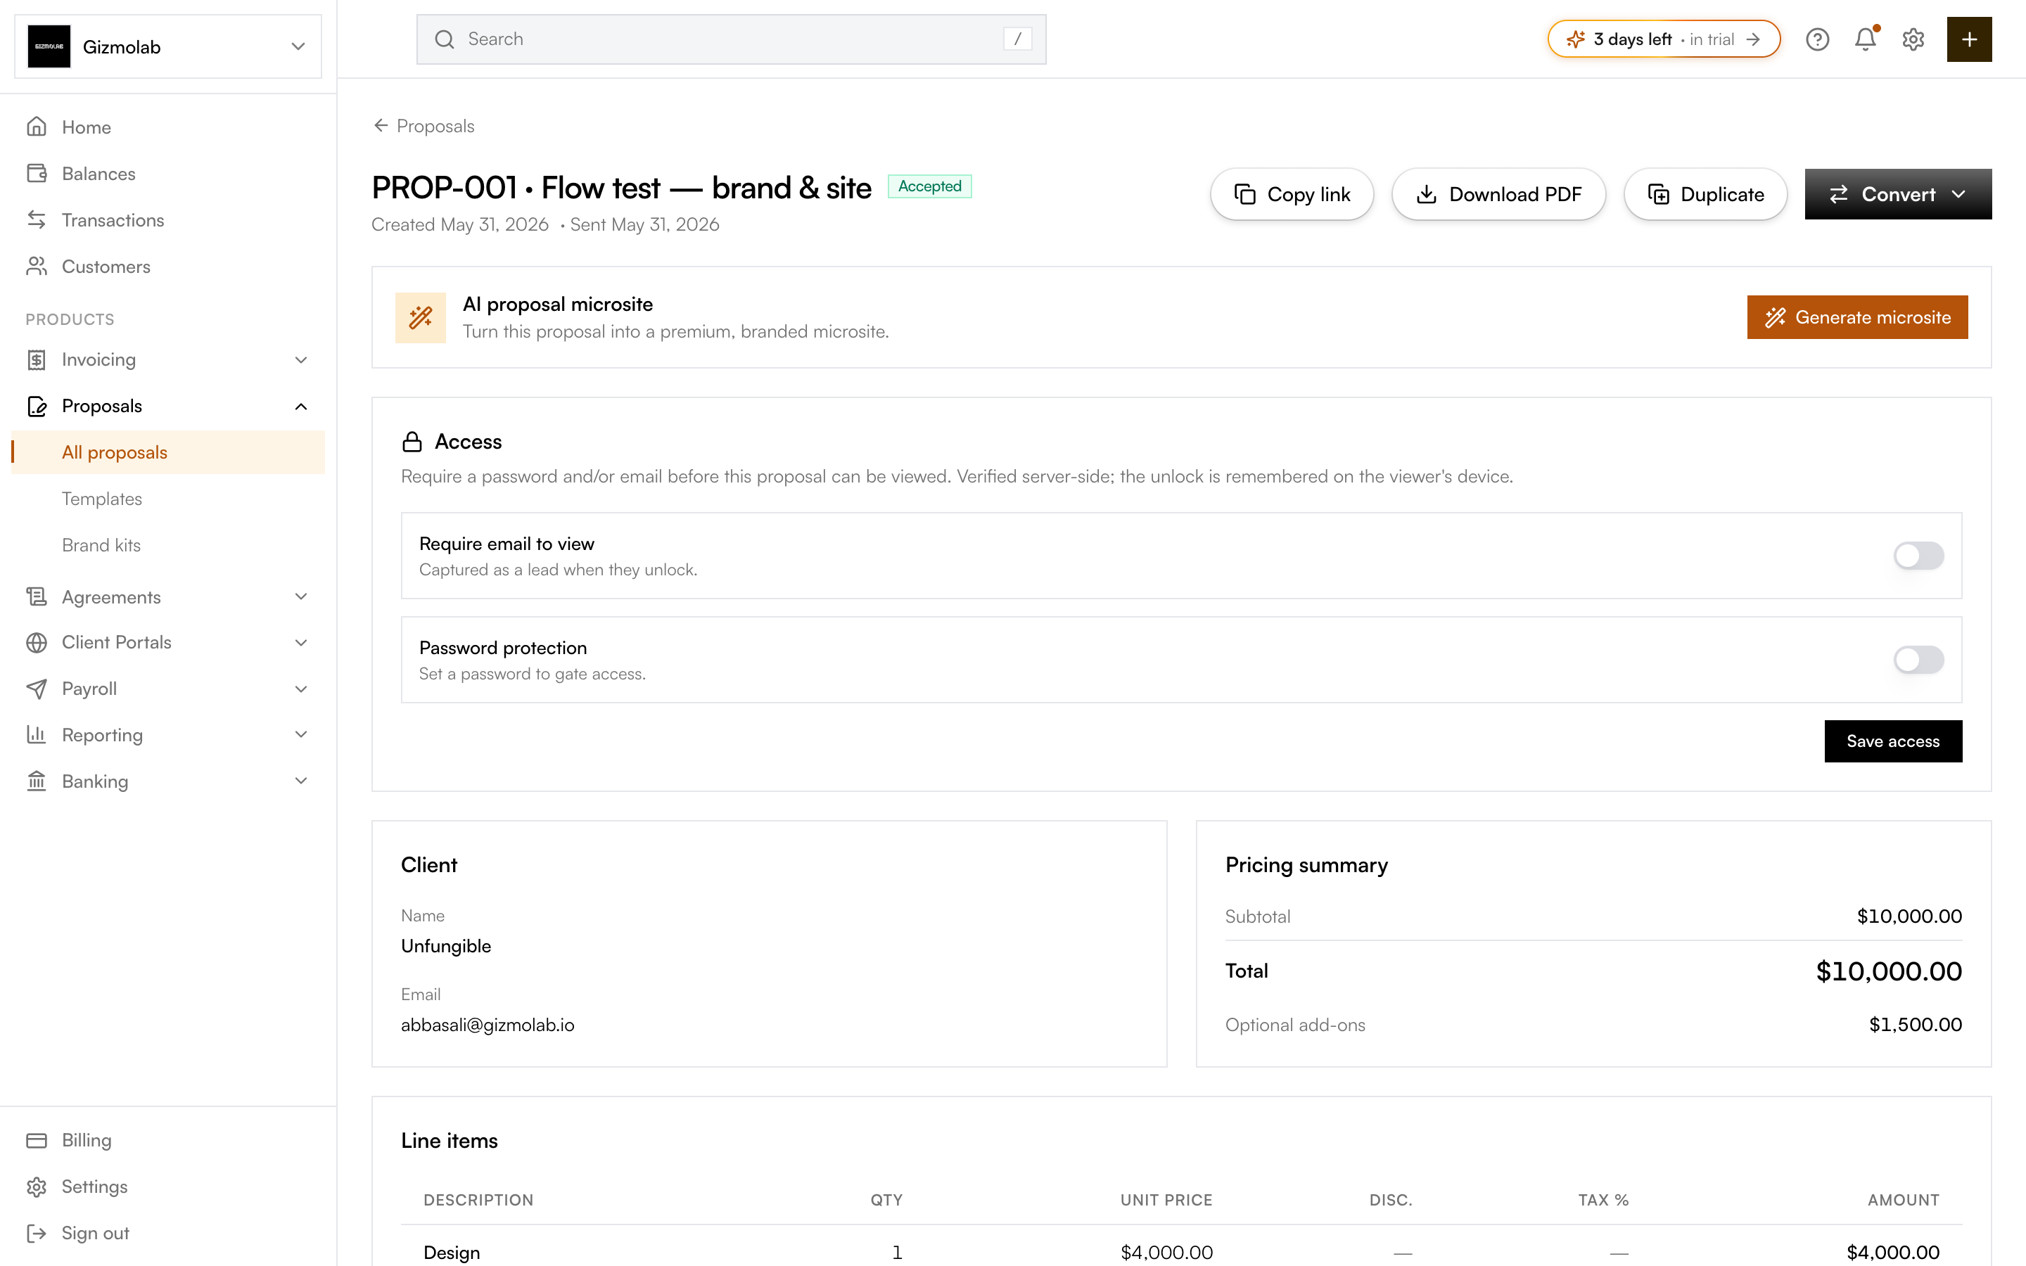Viewport: 2026px width, 1266px height.
Task: Click the Reporting bar-chart icon
Action: pos(37,734)
